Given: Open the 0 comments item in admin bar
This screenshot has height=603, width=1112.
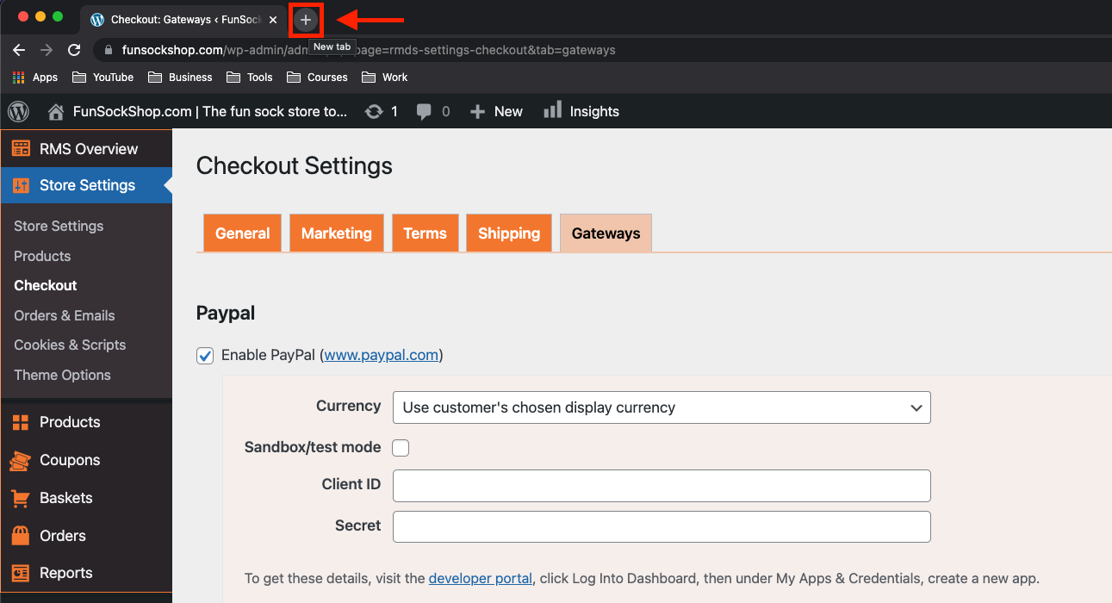Looking at the screenshot, I should pyautogui.click(x=433, y=111).
